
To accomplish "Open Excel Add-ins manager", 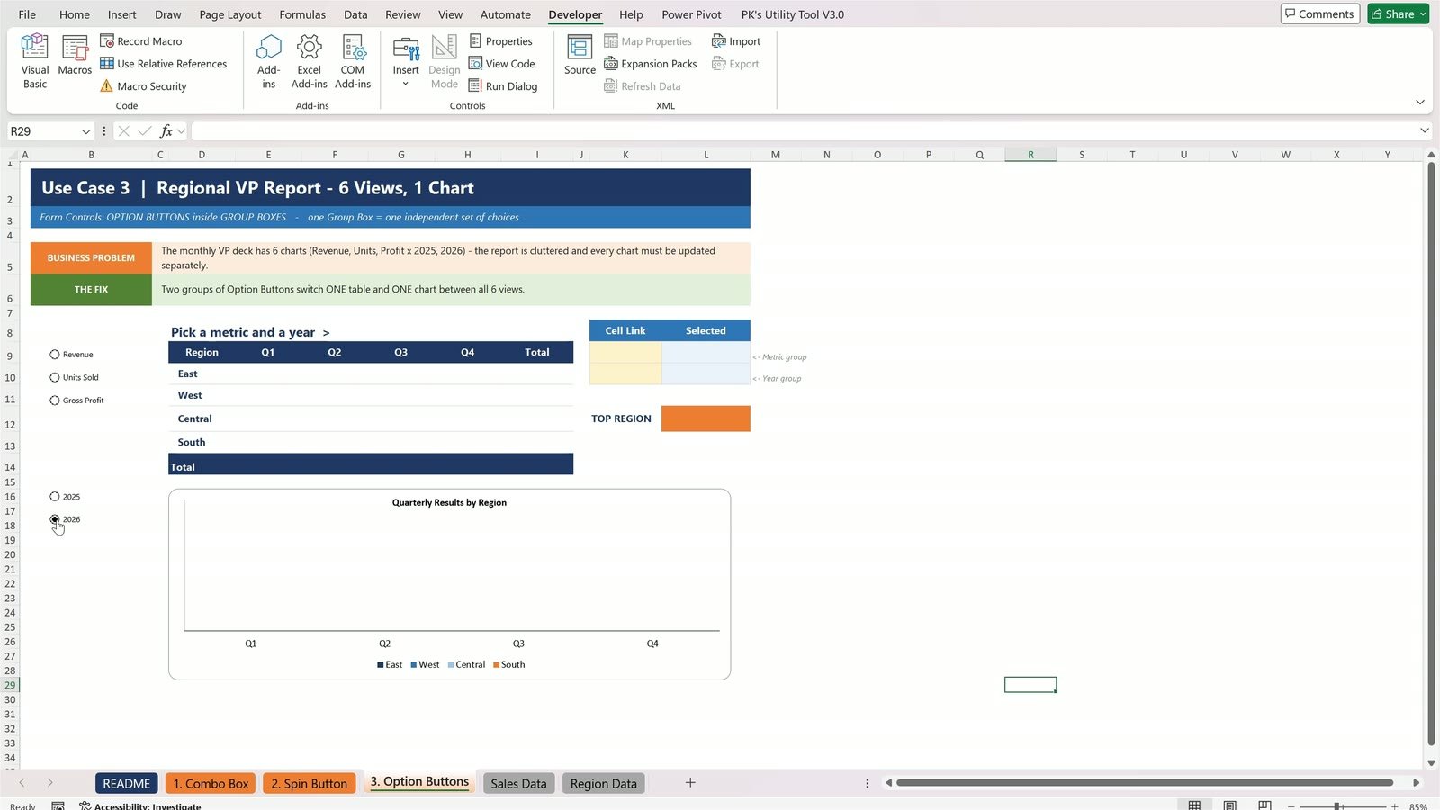I will point(309,61).
